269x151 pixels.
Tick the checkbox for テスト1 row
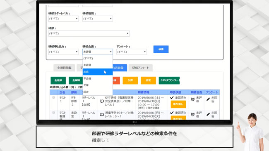click(x=53, y=97)
